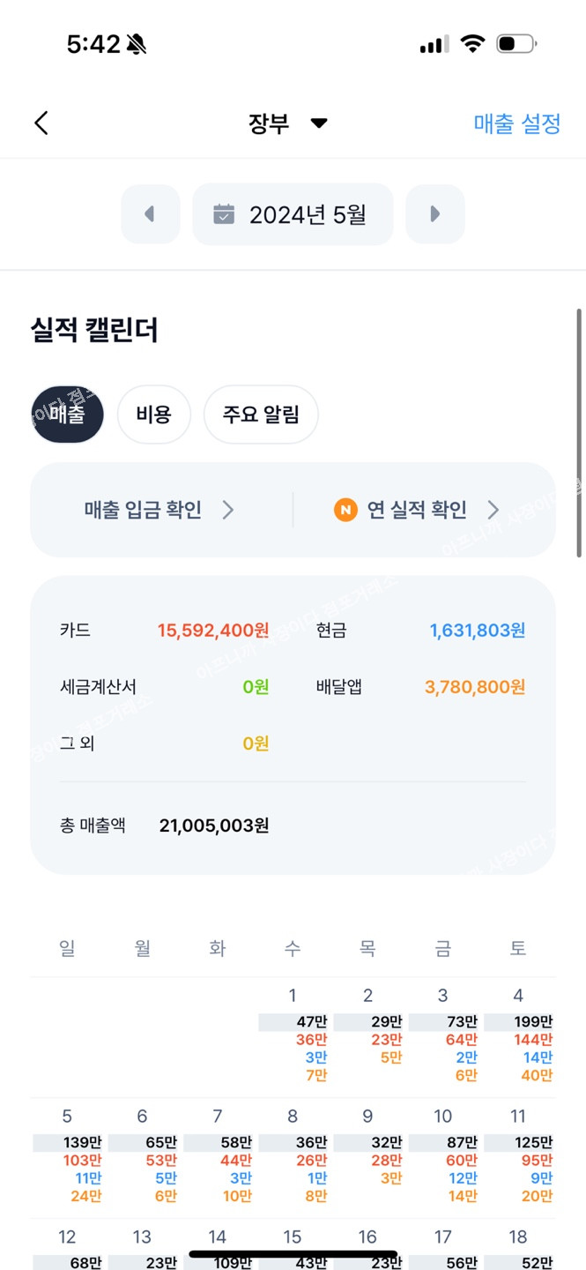Tap the silent bell status icon
The image size is (586, 1270).
click(137, 45)
